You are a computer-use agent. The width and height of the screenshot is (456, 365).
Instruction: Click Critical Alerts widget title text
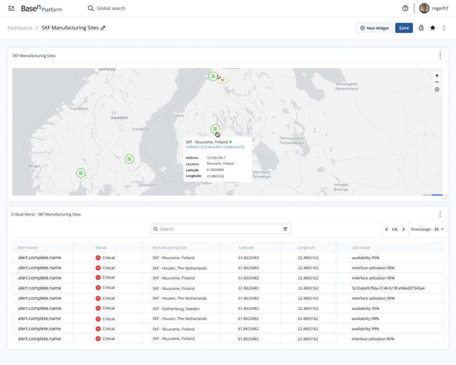click(46, 214)
